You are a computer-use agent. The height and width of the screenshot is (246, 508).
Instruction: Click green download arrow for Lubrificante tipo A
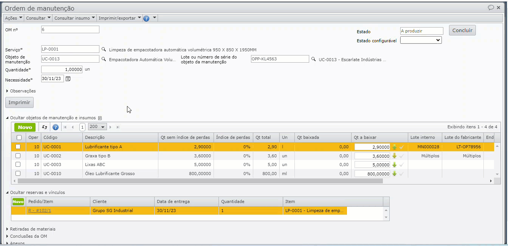point(395,147)
